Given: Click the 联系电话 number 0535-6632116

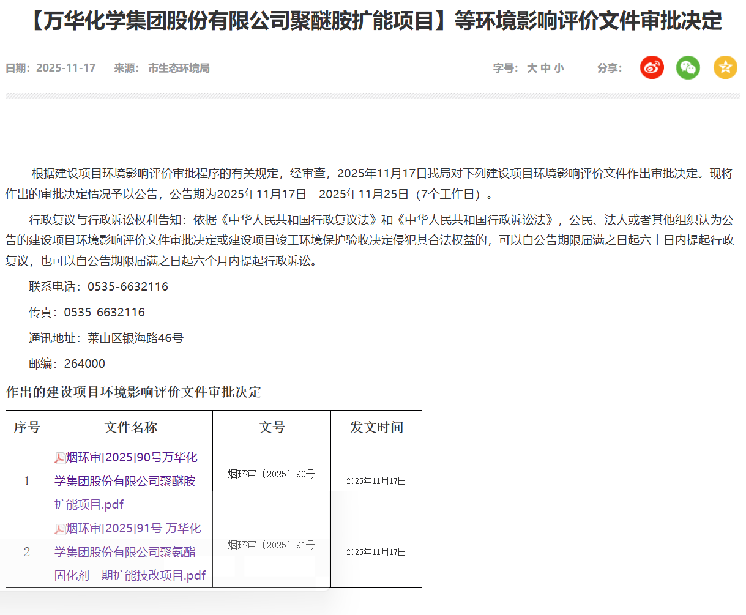Looking at the screenshot, I should pos(127,286).
